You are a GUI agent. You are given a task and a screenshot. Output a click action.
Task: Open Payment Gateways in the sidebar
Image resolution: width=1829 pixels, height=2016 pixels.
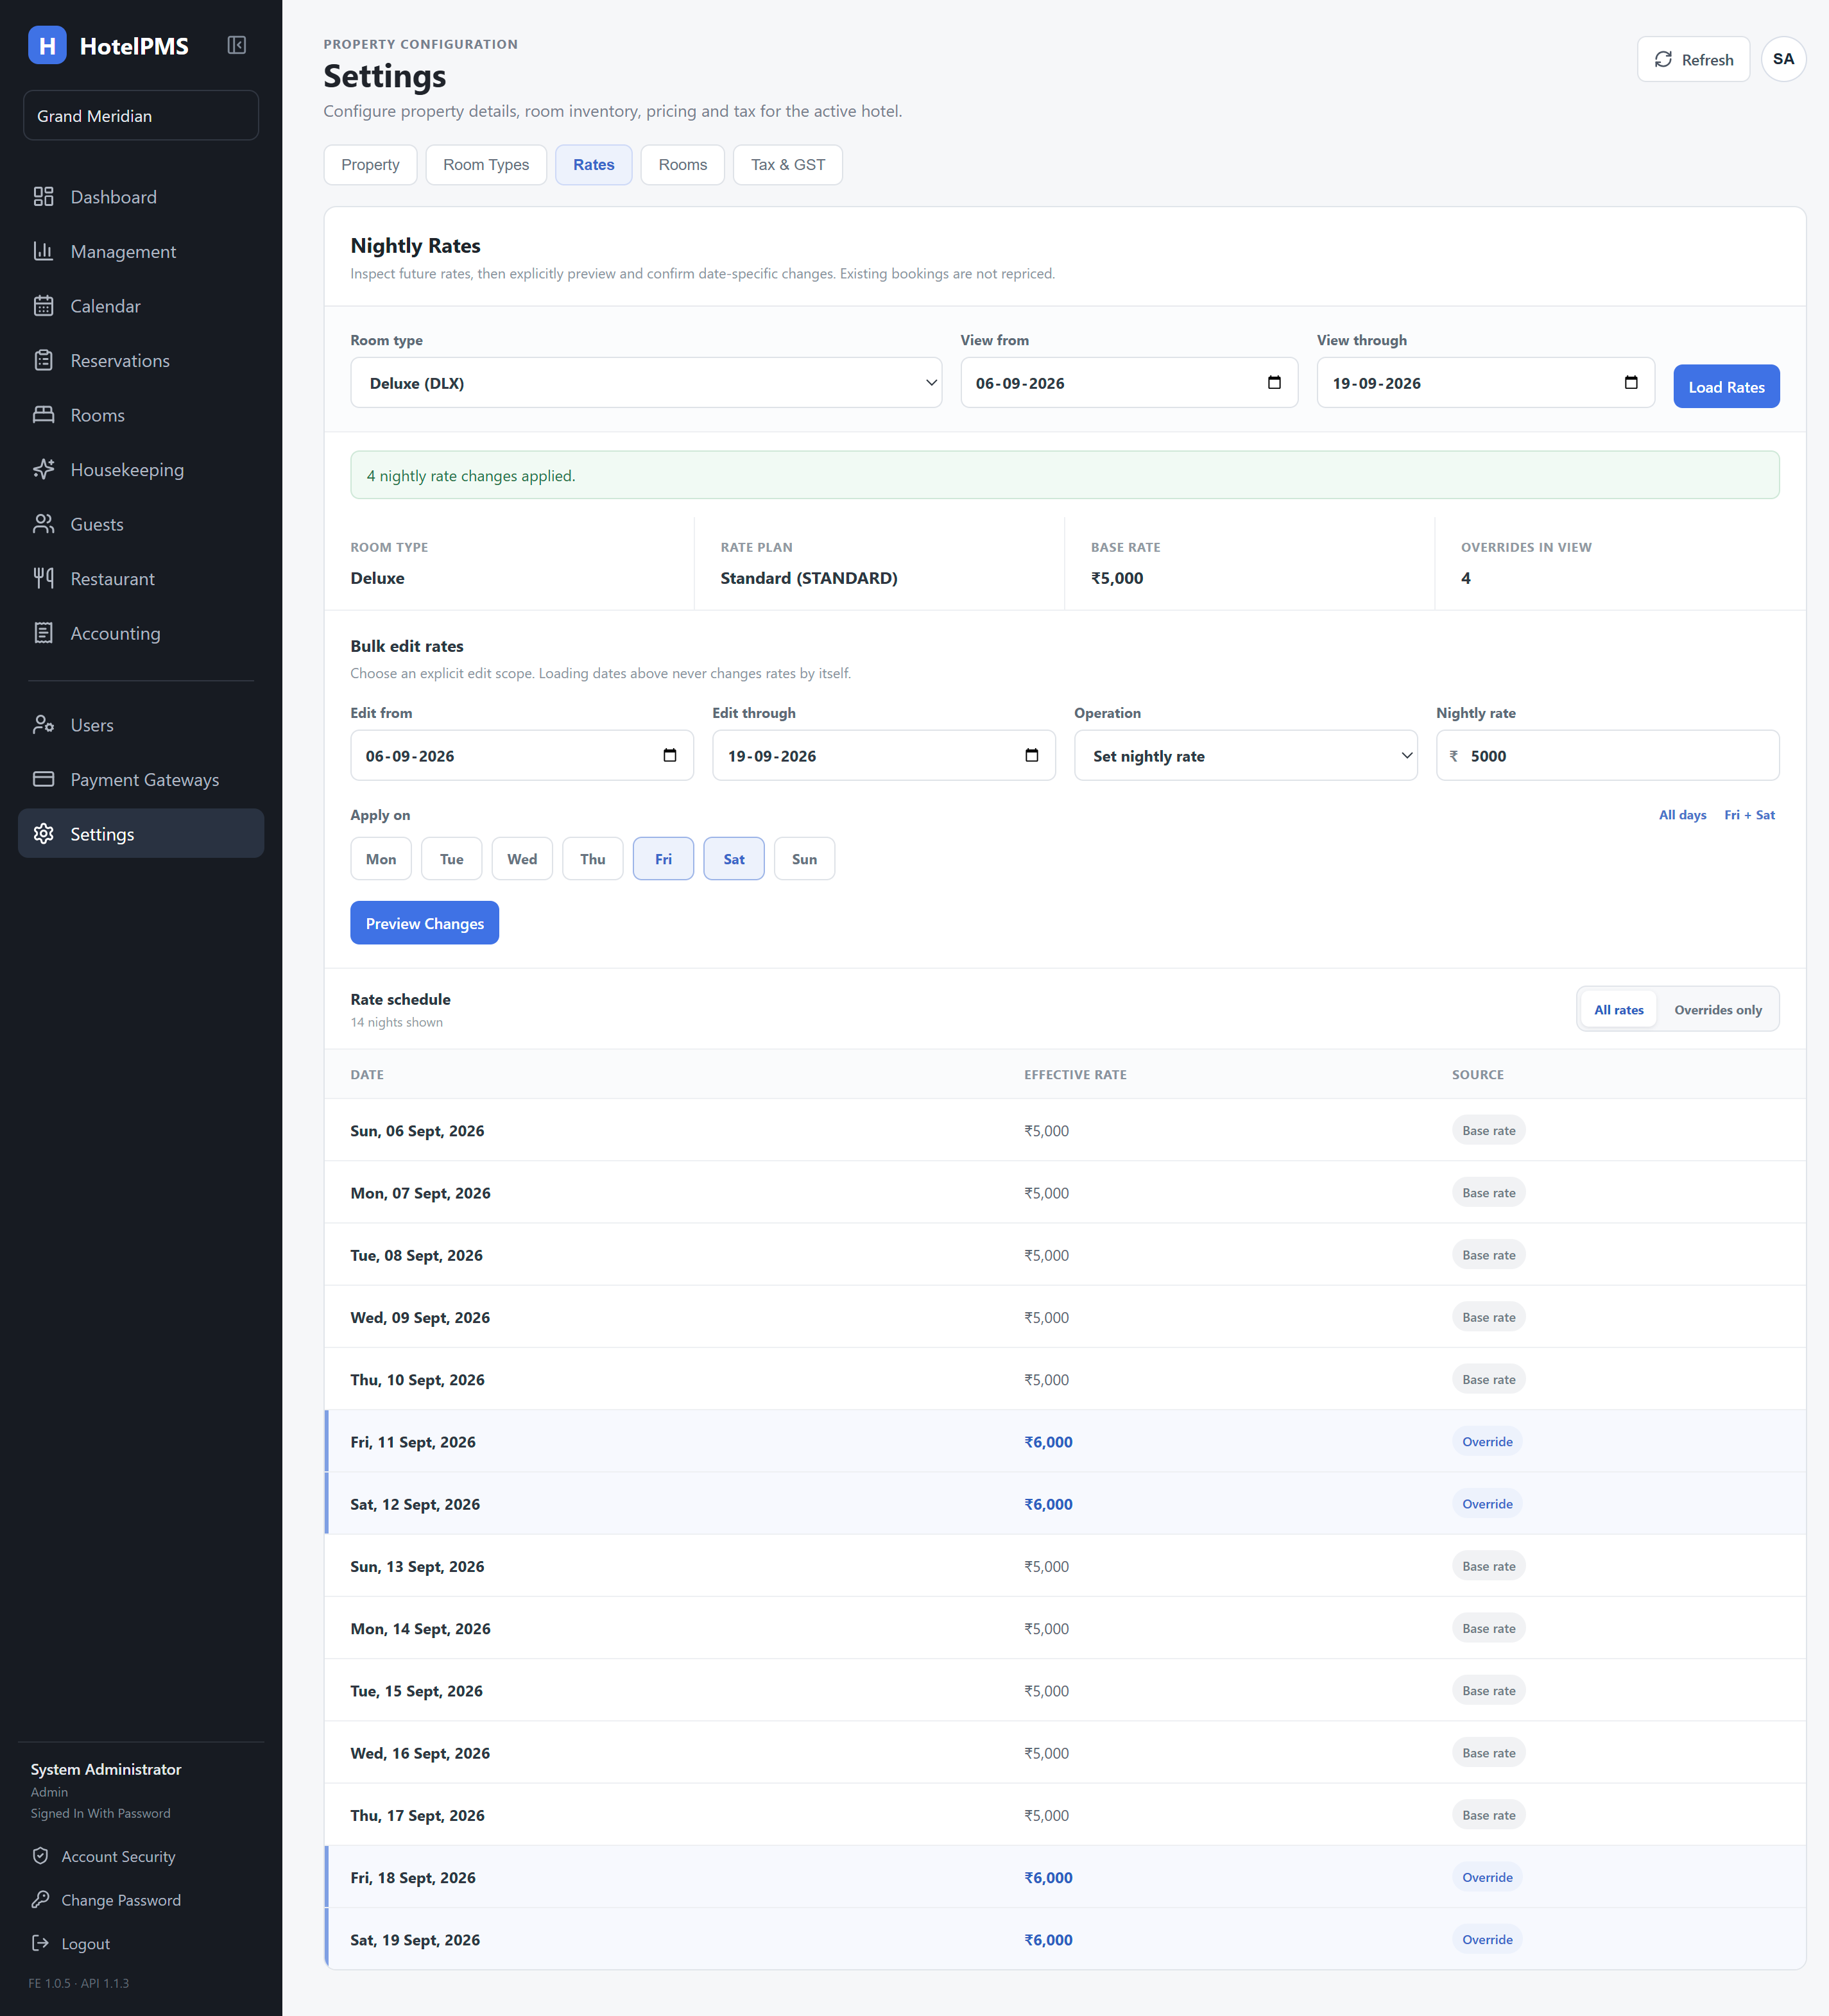pyautogui.click(x=141, y=779)
